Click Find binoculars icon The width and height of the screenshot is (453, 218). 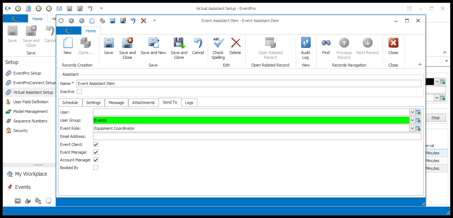(x=326, y=43)
